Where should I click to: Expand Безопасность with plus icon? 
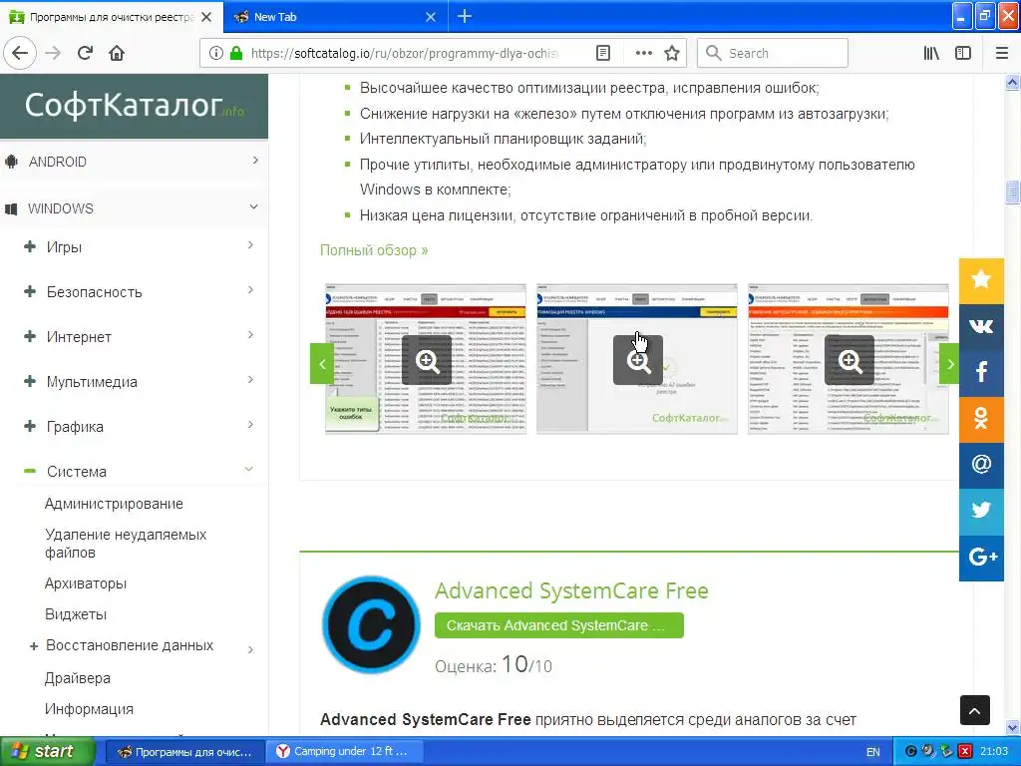click(29, 291)
